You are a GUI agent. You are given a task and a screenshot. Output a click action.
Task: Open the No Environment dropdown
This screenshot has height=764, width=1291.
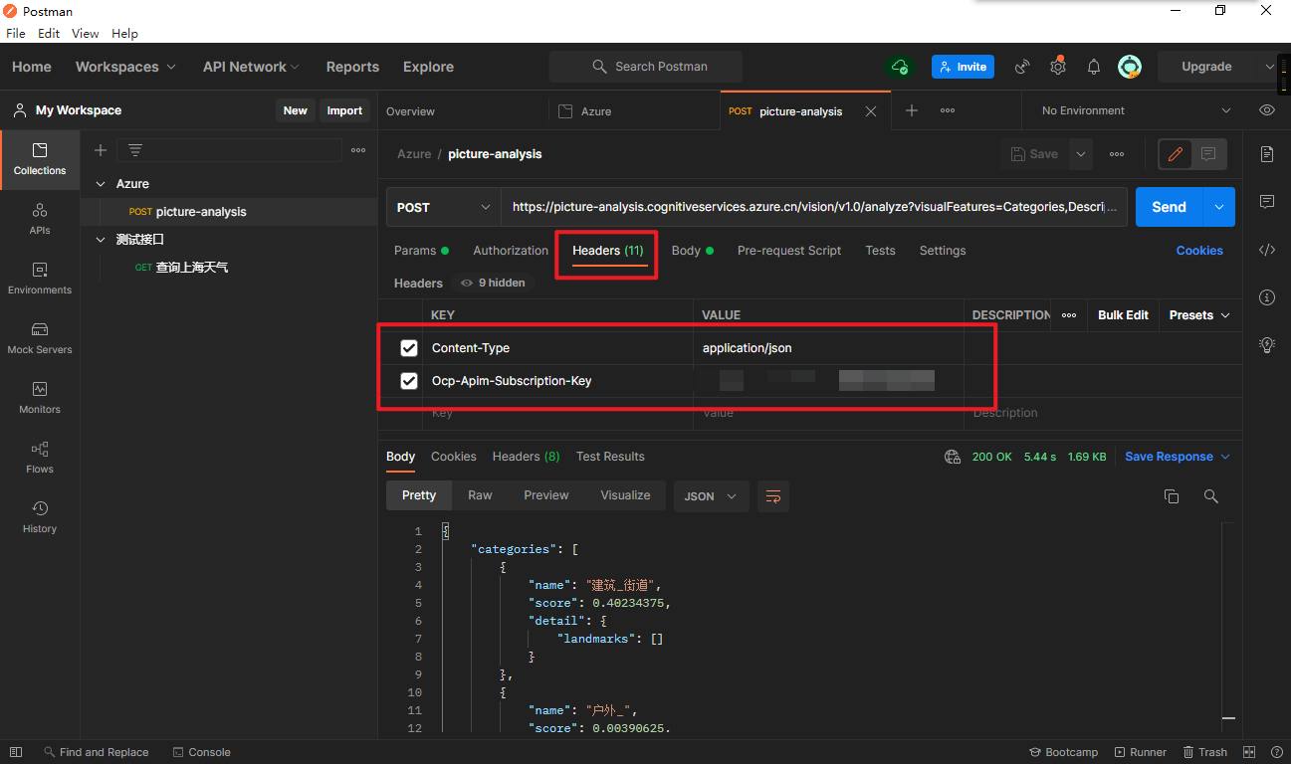tap(1136, 110)
